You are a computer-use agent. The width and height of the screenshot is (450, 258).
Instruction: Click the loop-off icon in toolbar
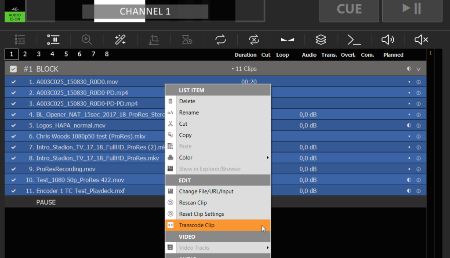(254, 40)
